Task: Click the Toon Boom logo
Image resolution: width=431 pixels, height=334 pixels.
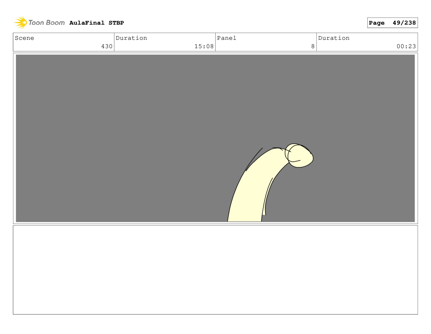Action: pyautogui.click(x=39, y=23)
